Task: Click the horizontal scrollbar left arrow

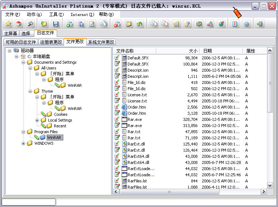Action: [x=116, y=192]
